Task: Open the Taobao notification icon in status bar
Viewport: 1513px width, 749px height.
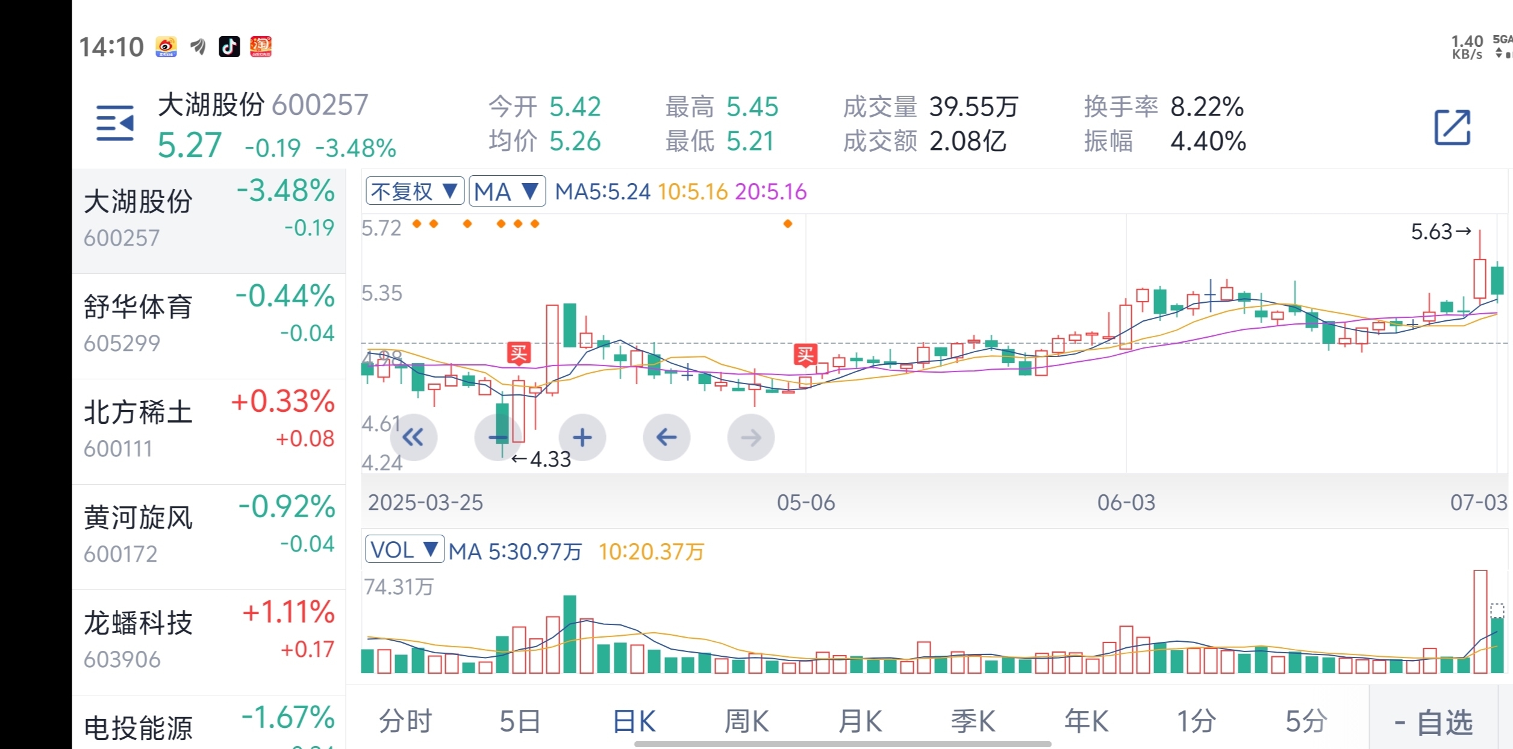Action: pos(260,46)
